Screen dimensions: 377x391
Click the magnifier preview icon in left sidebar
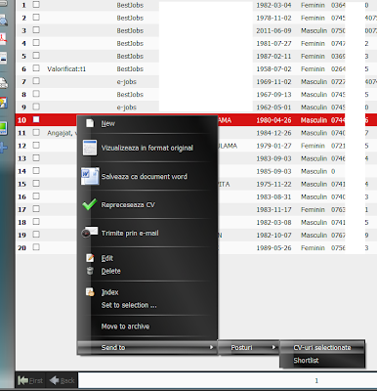click(x=4, y=21)
